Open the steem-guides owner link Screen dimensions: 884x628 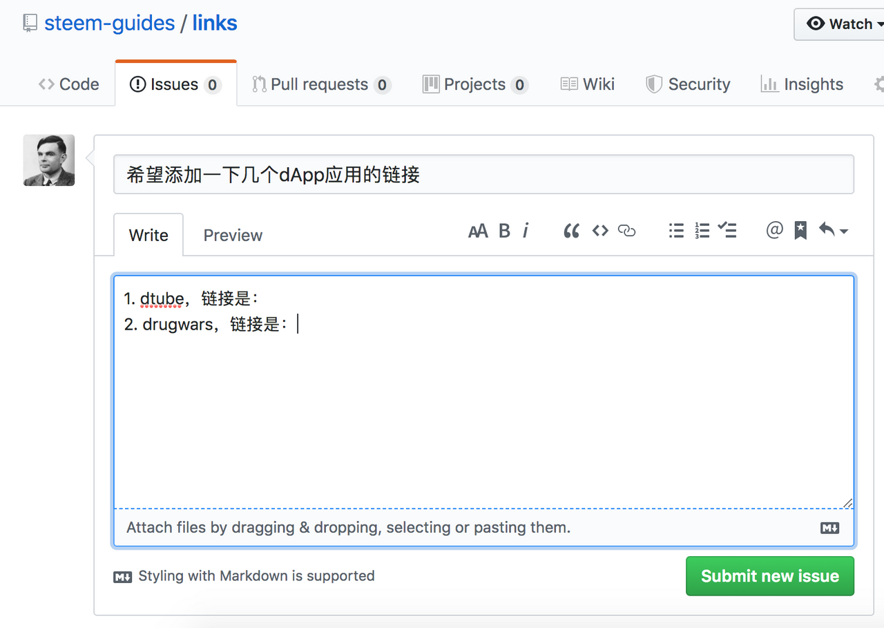coord(109,23)
